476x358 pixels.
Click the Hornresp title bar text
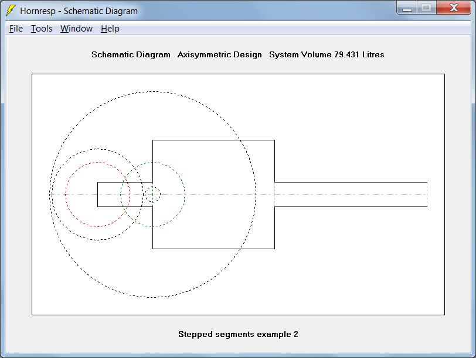[x=79, y=11]
